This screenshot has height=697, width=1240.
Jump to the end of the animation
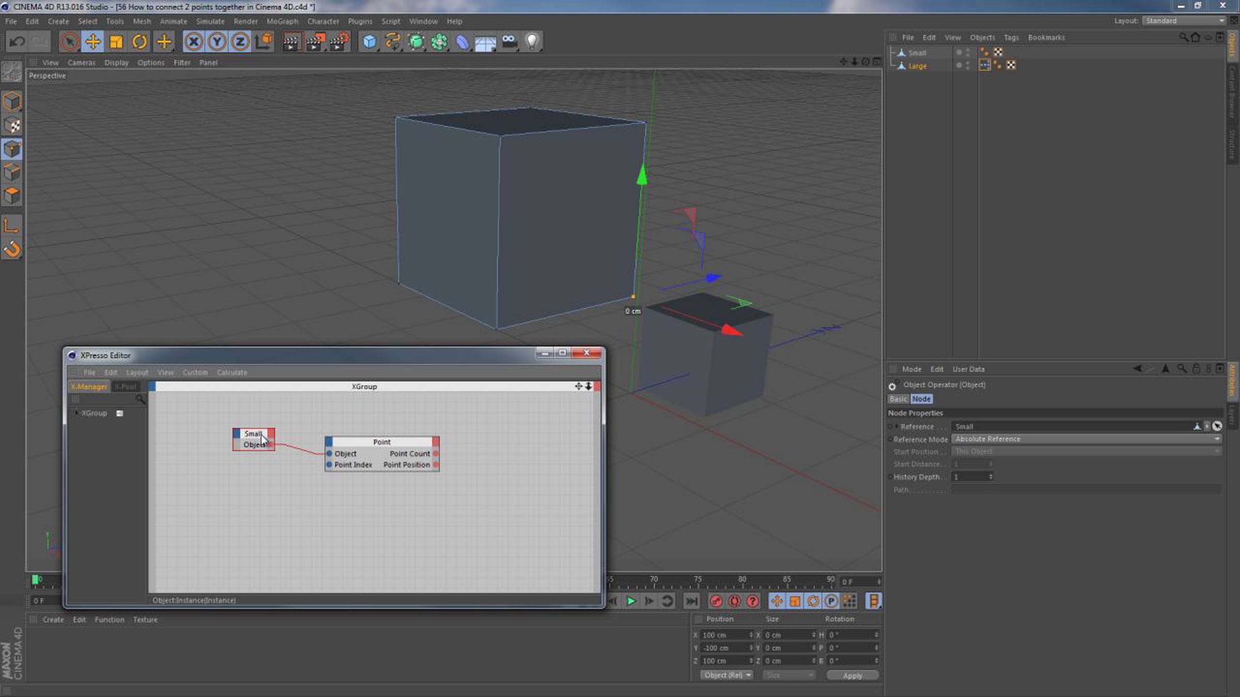pyautogui.click(x=691, y=601)
